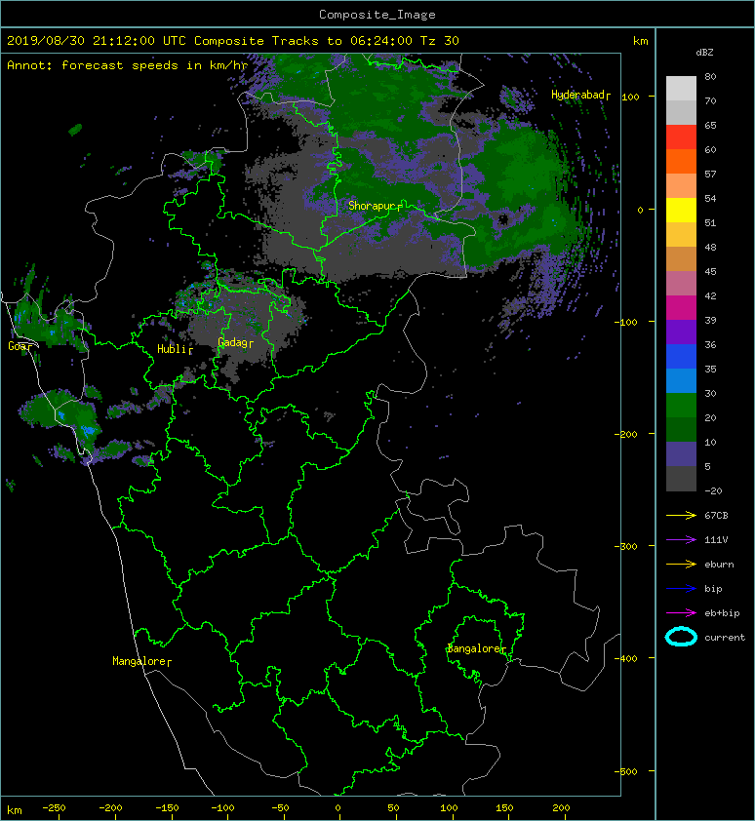
Task: Click the Composite_Image title text
Action: [x=377, y=15]
